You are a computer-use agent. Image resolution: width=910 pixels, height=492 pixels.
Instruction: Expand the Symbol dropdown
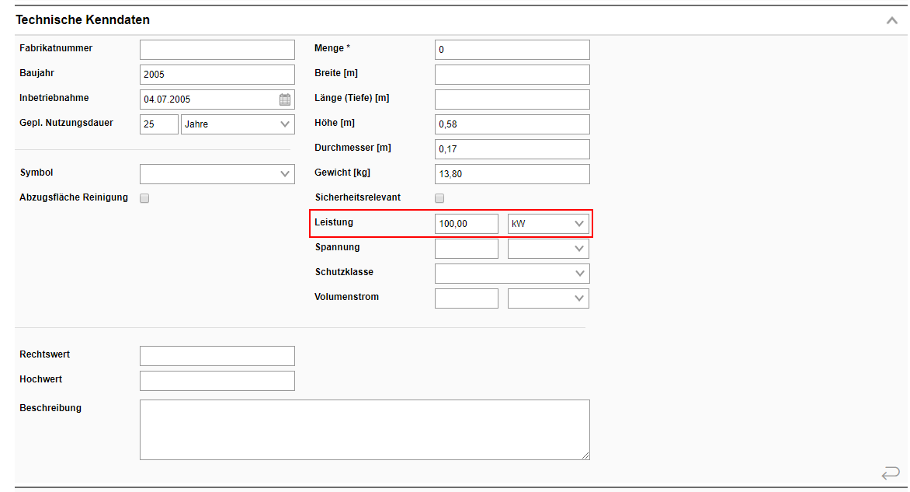(x=217, y=174)
